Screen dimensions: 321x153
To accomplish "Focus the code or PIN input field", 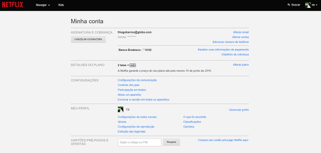I will click(139, 142).
